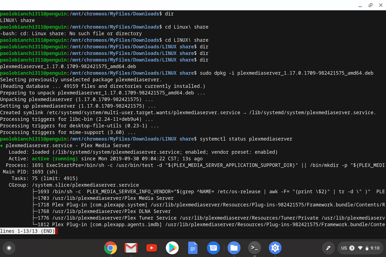Open the ChromeOS launcher circle button
The width and height of the screenshot is (386, 257).
tap(9, 248)
